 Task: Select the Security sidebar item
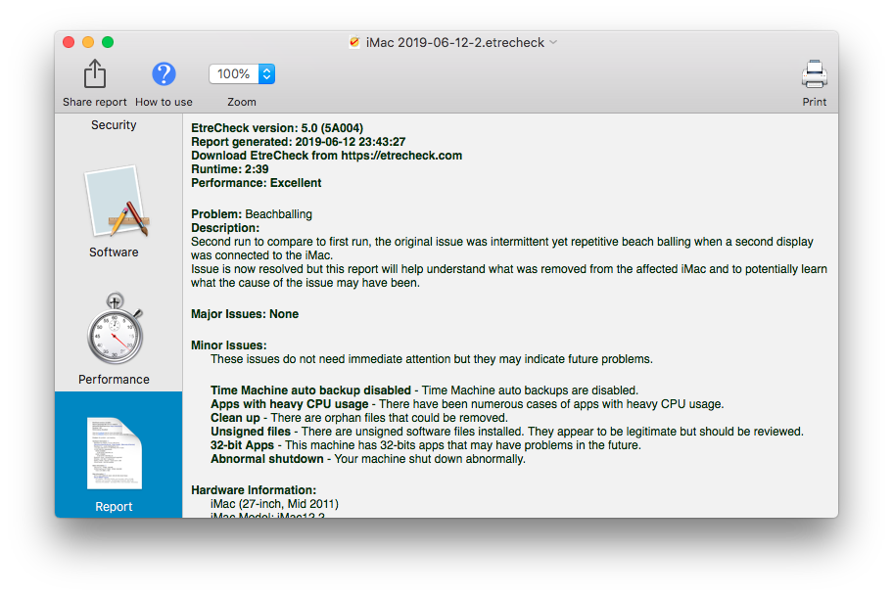coord(115,125)
